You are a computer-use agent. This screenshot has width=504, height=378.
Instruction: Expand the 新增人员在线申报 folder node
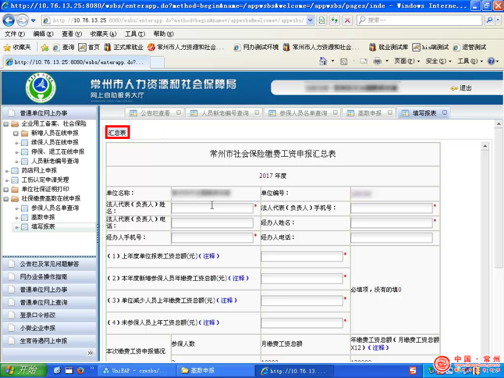(x=16, y=133)
